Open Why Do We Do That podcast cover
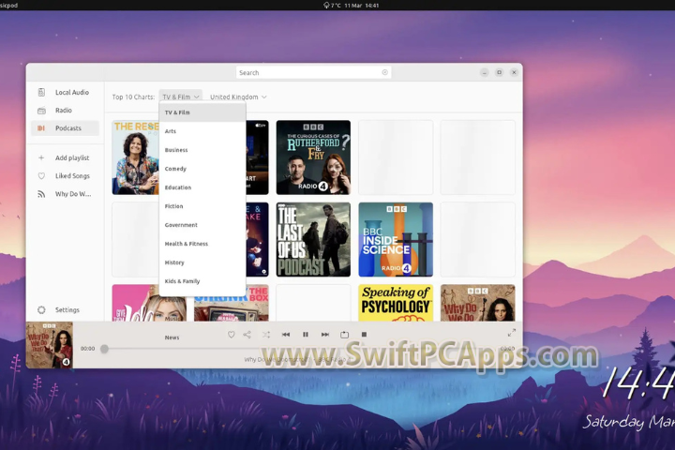This screenshot has height=450, width=675. 478,303
